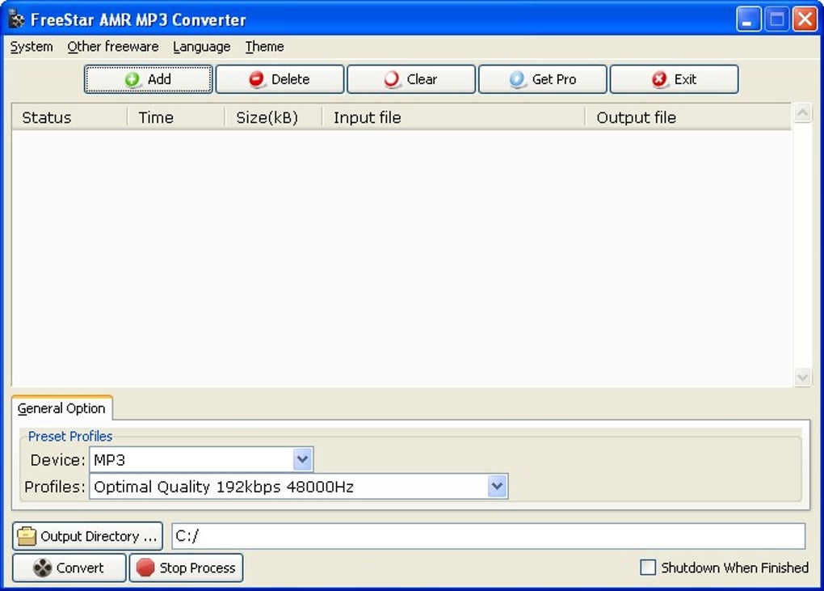Click the Output file column header
Screen dimensions: 824x591
point(688,117)
